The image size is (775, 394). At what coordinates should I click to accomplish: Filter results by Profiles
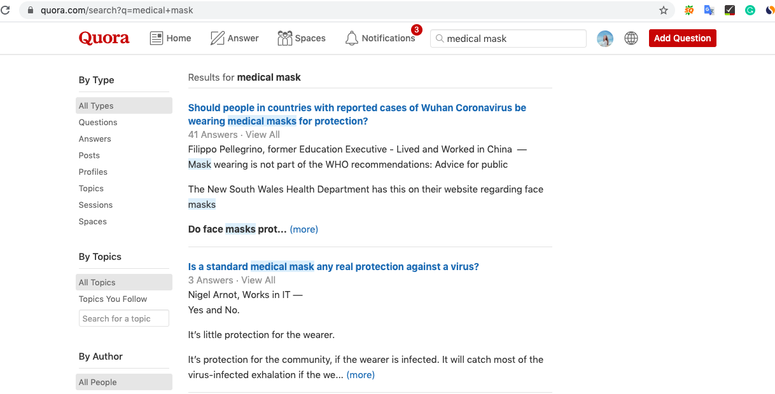coord(93,172)
